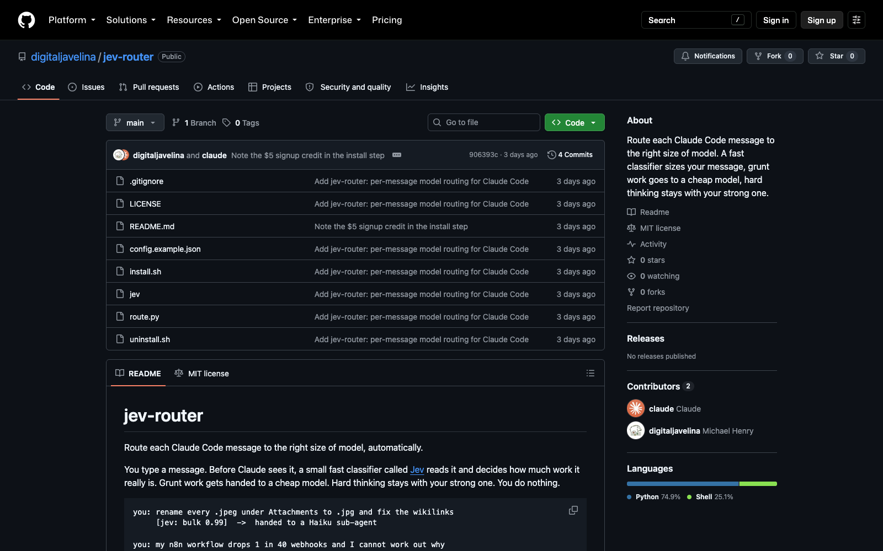Expand the green Code dropdown
The image size is (883, 551).
(x=575, y=122)
